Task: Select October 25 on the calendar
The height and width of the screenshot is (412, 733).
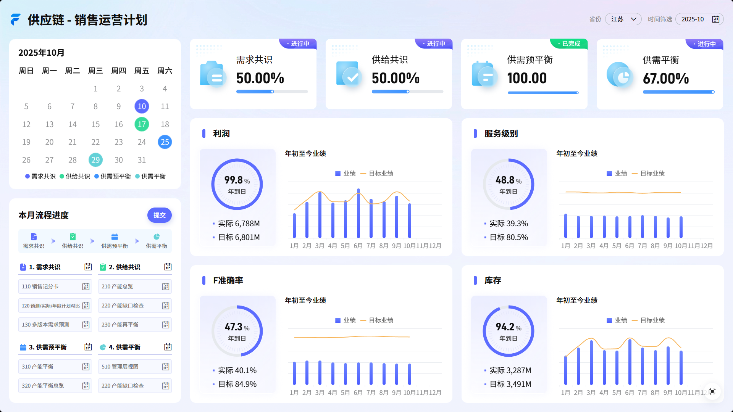Action: (x=165, y=142)
